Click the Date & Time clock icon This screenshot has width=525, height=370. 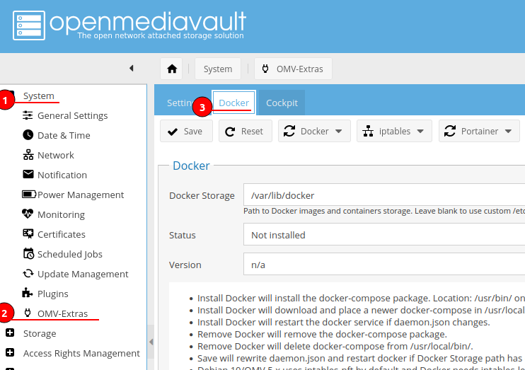tap(28, 135)
